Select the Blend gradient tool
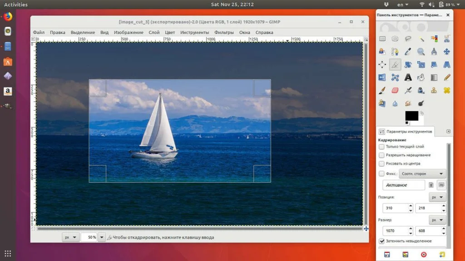The width and height of the screenshot is (465, 261). 434,77
